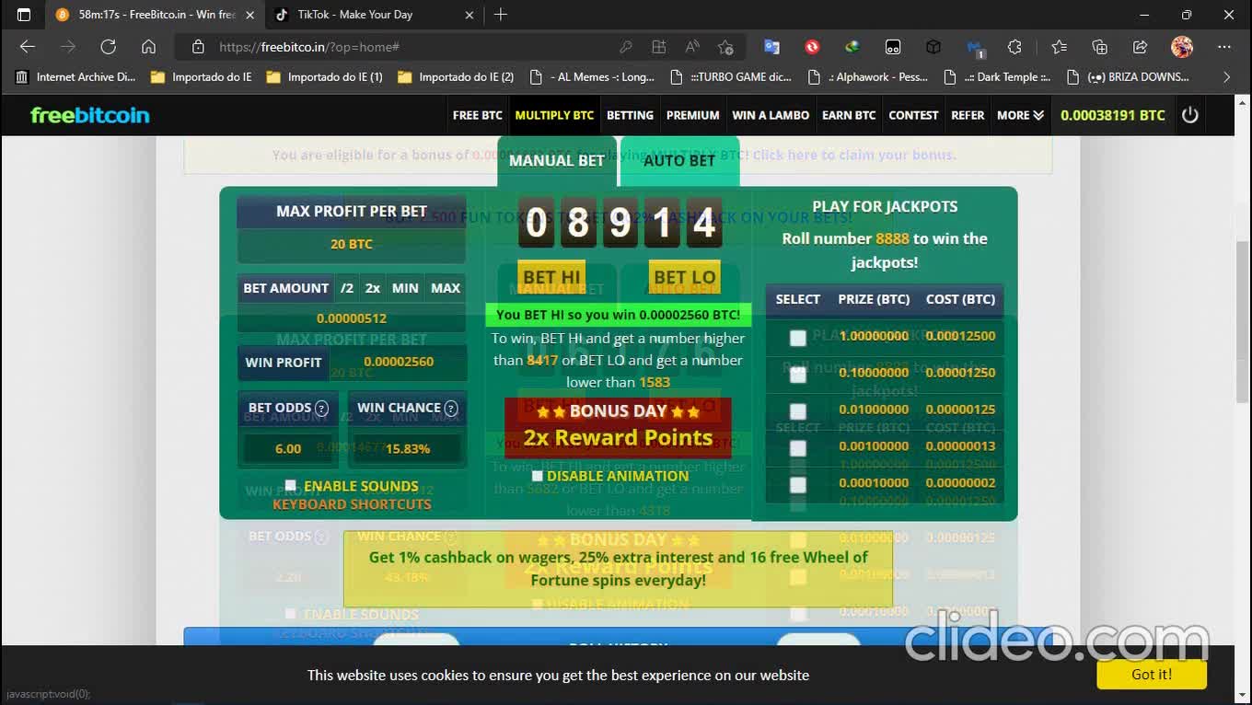The width and height of the screenshot is (1252, 705).
Task: Open the Importado do IE (2) folder
Action: coord(456,77)
